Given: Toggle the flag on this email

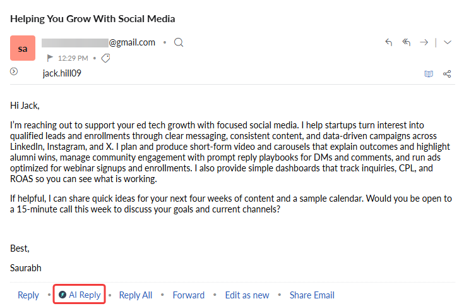Looking at the screenshot, I should pos(50,58).
